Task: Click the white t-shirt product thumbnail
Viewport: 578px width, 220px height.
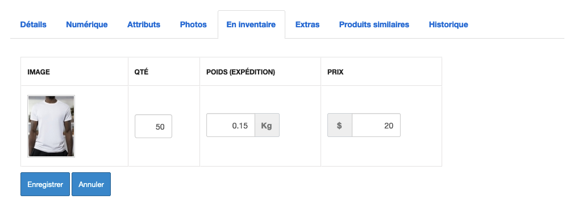Action: coord(51,126)
